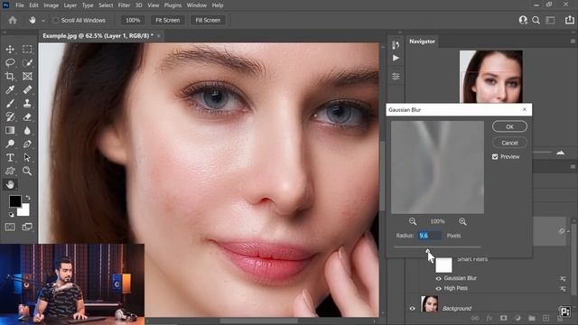Select the Frame tool
Viewport: 578px width, 325px height.
click(27, 76)
